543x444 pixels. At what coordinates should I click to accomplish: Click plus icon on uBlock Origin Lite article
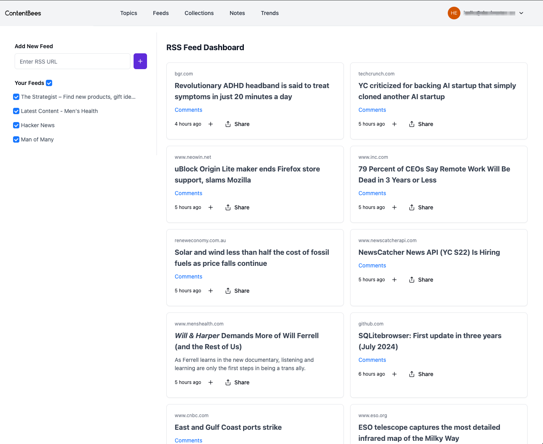211,207
